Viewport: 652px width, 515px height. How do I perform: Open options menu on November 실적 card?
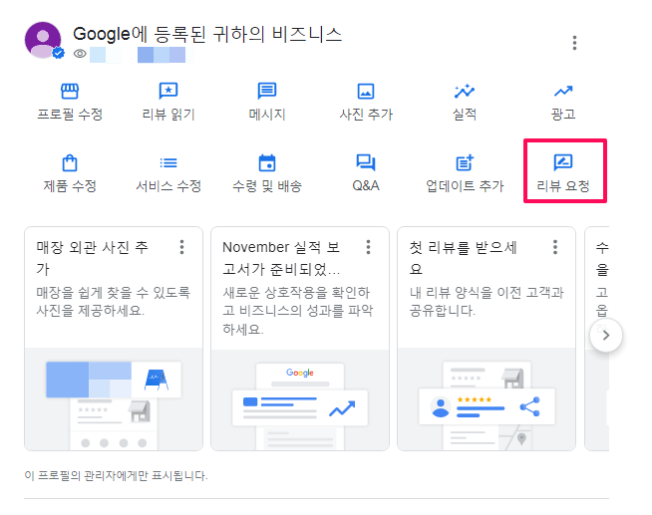point(368,247)
